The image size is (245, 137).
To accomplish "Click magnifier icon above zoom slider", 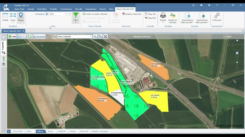I will click(237, 53).
